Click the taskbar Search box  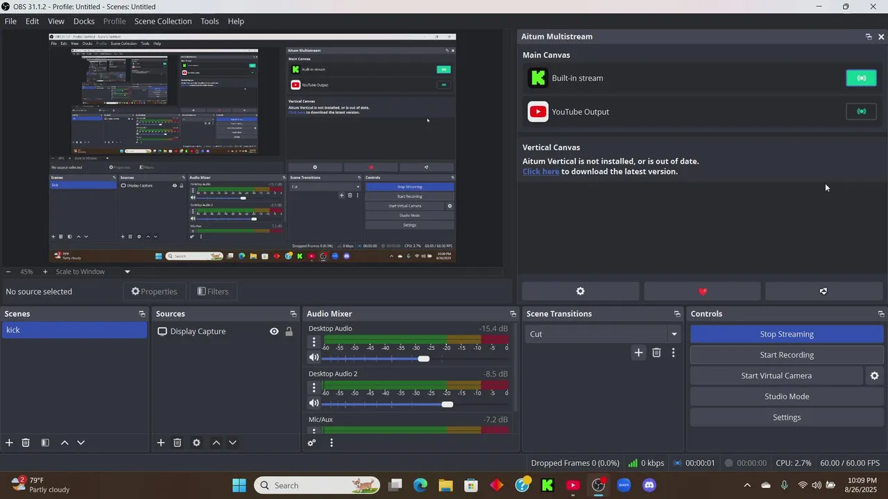click(x=317, y=485)
